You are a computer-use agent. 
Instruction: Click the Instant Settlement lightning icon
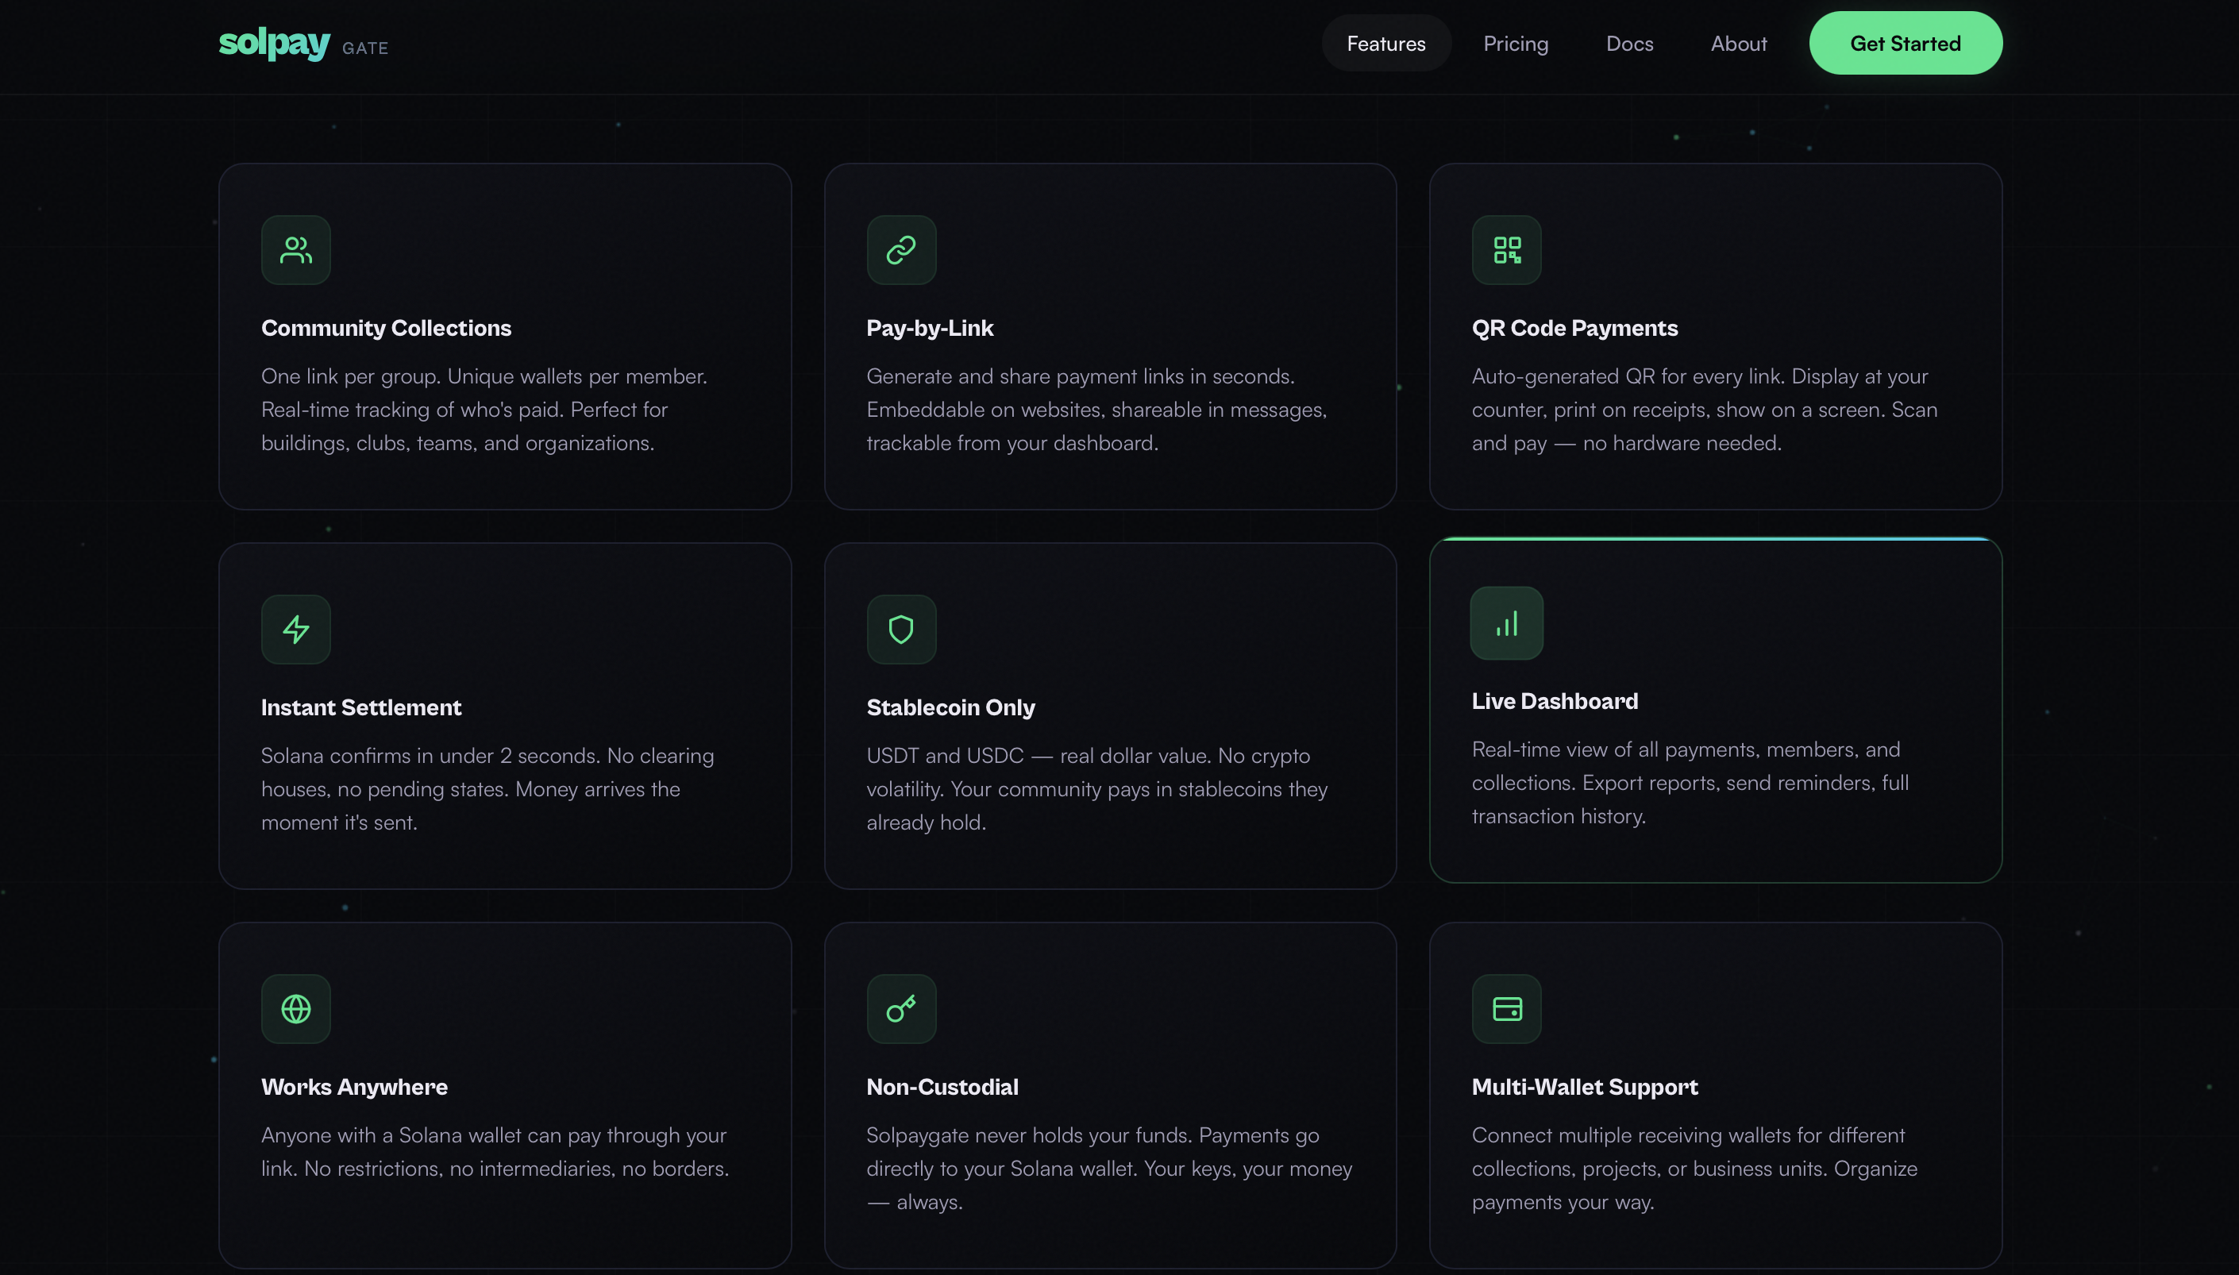pyautogui.click(x=296, y=630)
